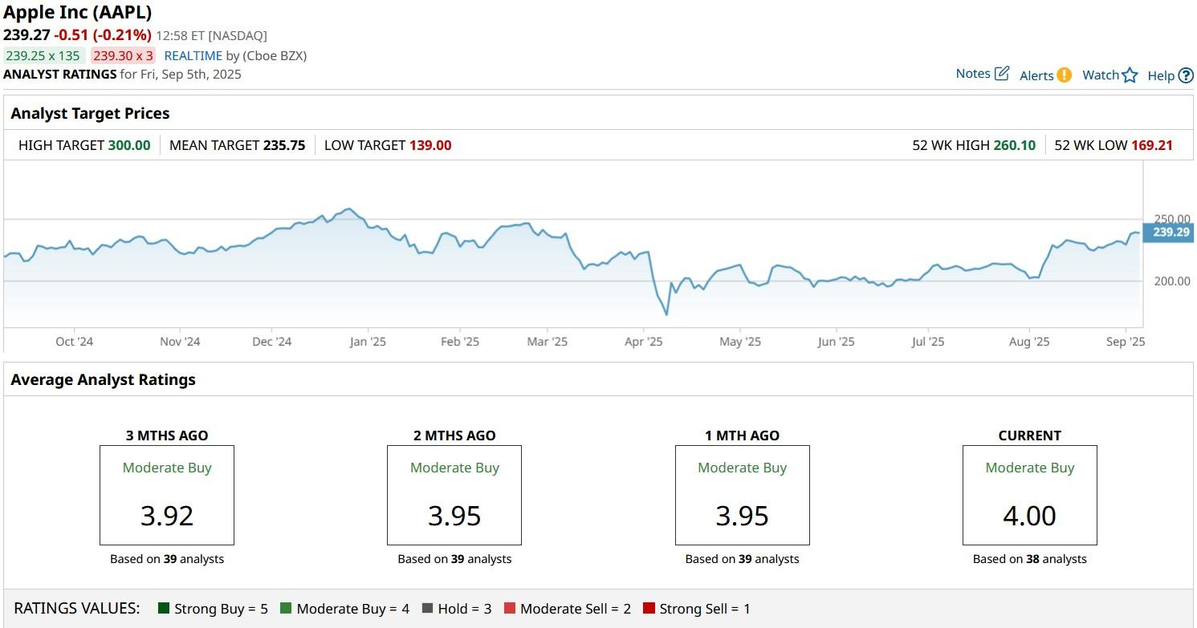The width and height of the screenshot is (1197, 628).
Task: Click the Alerts link
Action: click(1036, 75)
